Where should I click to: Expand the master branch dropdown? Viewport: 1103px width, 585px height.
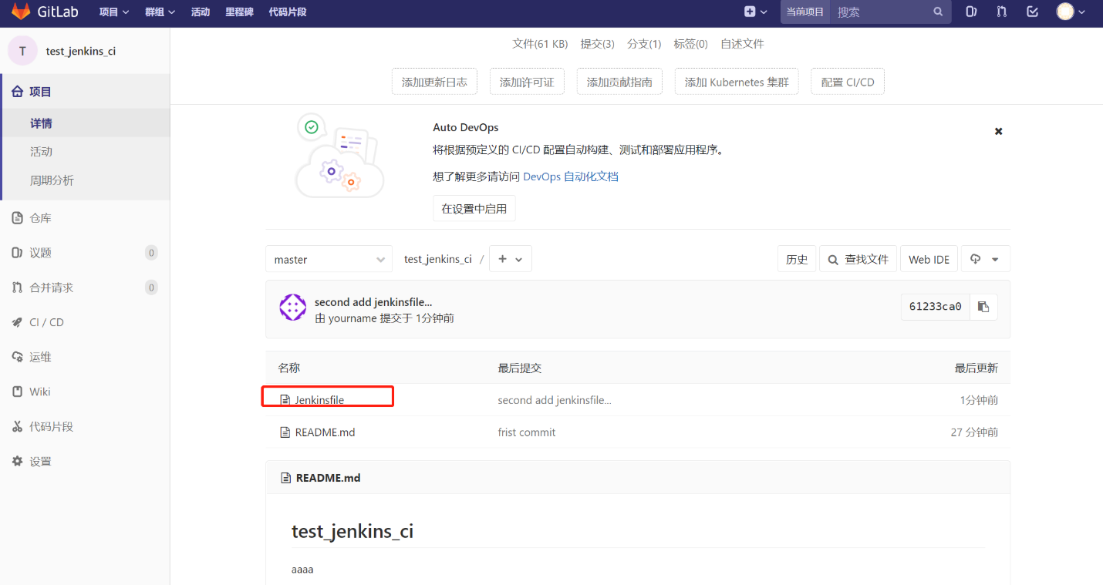click(x=329, y=260)
